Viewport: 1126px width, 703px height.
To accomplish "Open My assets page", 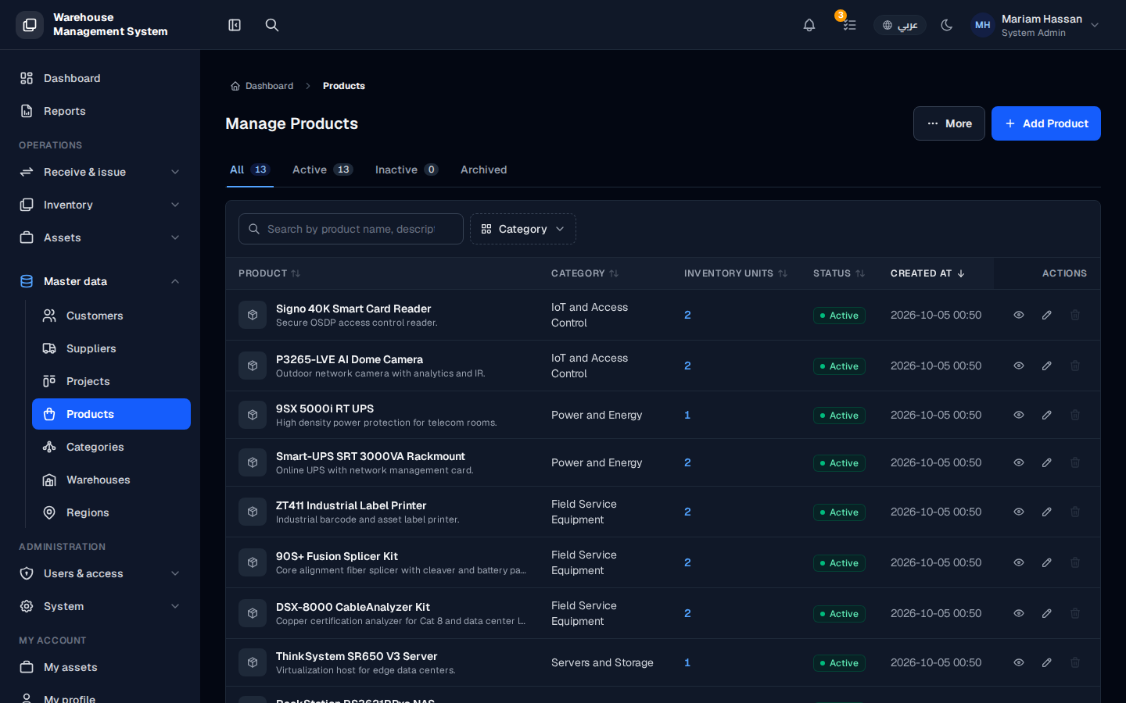I will pos(100,667).
